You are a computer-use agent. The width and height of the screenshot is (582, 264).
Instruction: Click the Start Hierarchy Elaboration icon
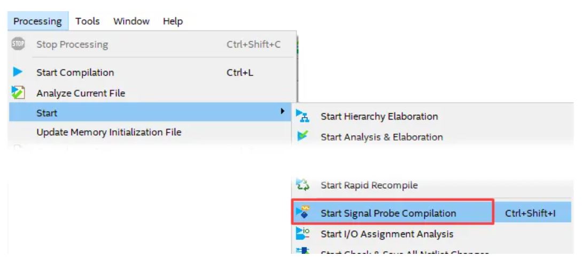coord(303,116)
